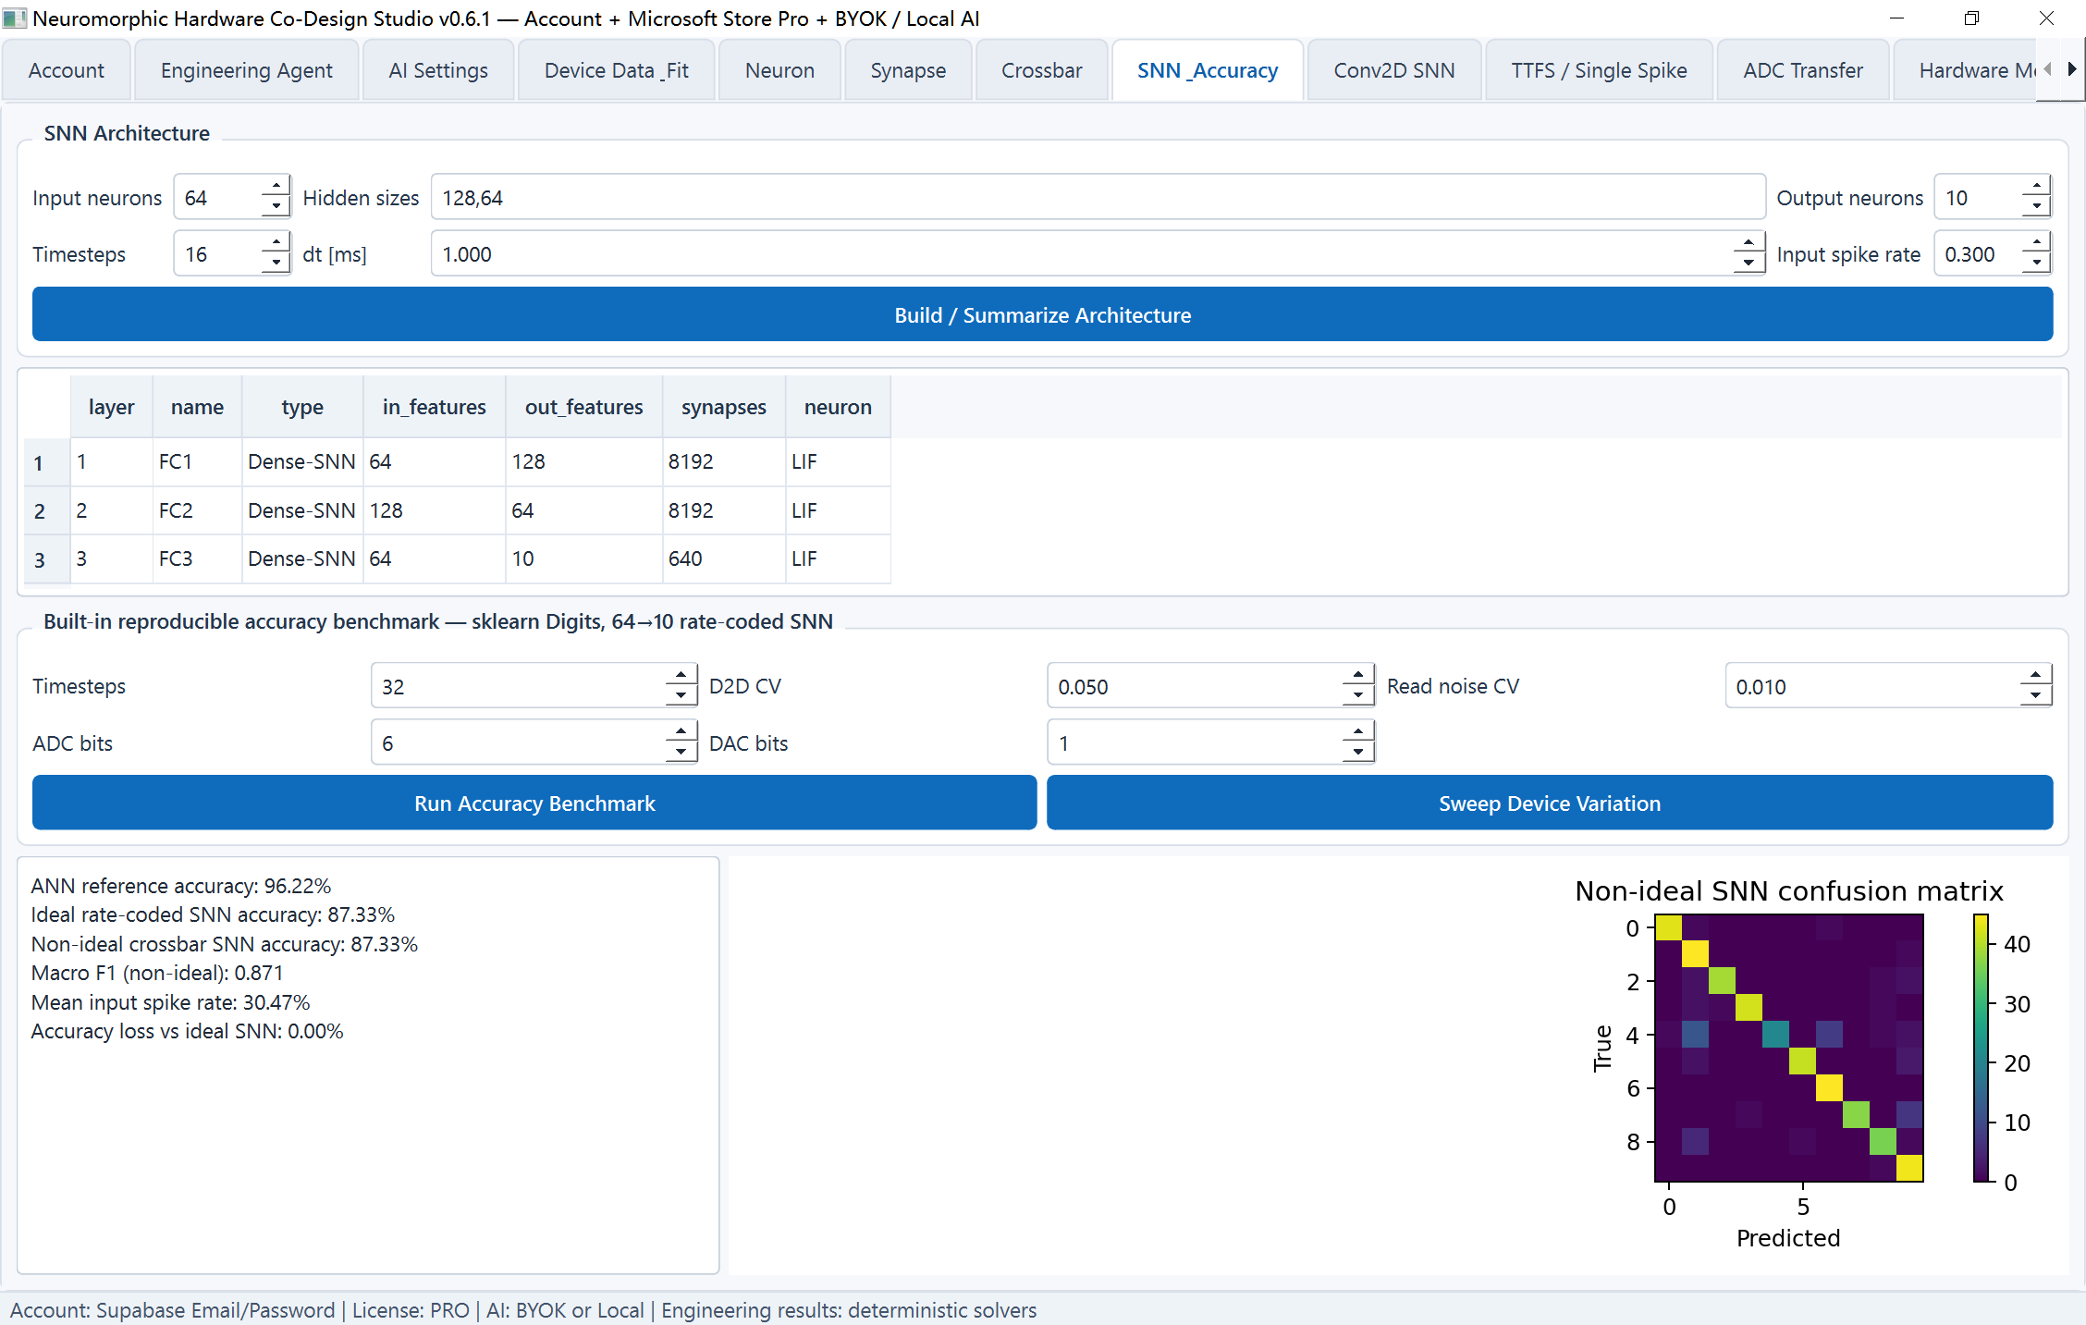Switch to Device Data _Fit tab
This screenshot has width=2086, height=1325.
616,70
